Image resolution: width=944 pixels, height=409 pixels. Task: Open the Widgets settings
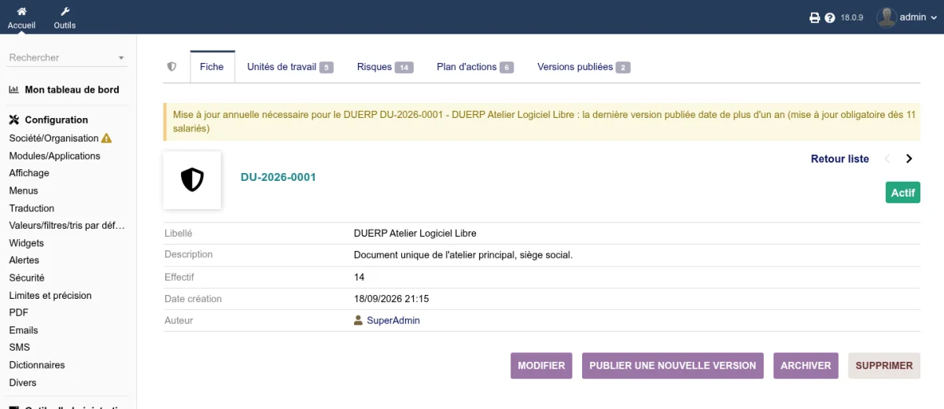(x=27, y=243)
